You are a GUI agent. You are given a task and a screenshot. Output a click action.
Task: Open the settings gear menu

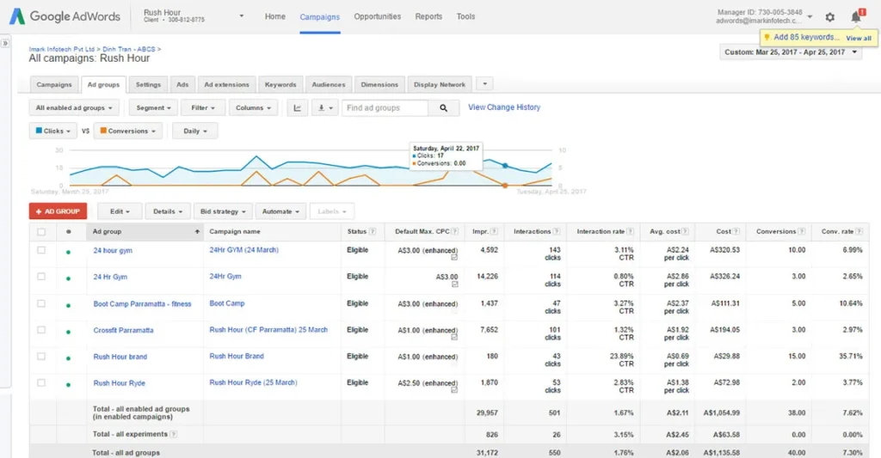(x=830, y=17)
